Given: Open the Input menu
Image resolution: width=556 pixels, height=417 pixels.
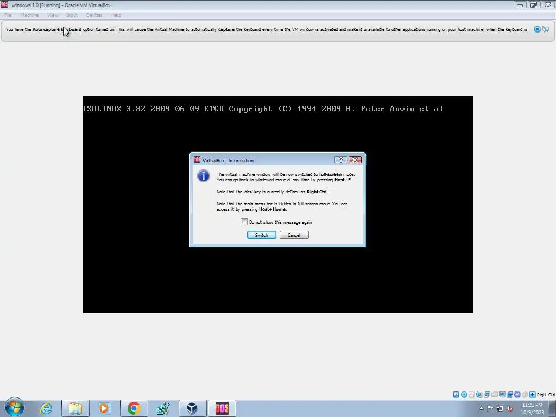Looking at the screenshot, I should coord(72,15).
